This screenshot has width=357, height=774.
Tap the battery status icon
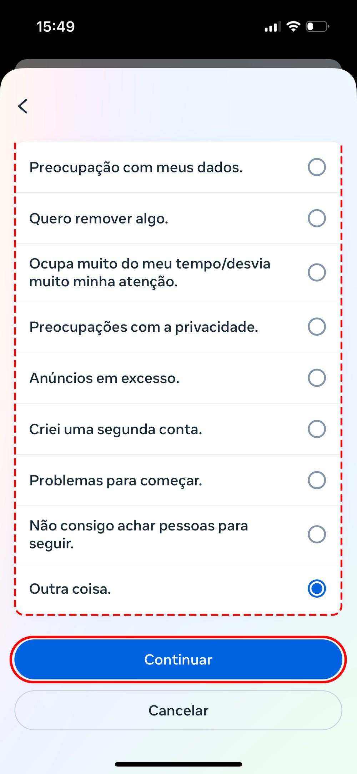317,26
